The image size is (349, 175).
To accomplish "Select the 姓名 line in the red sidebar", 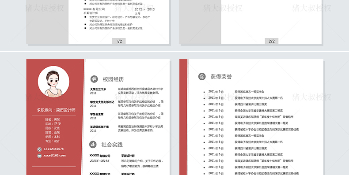I will click(53, 119).
